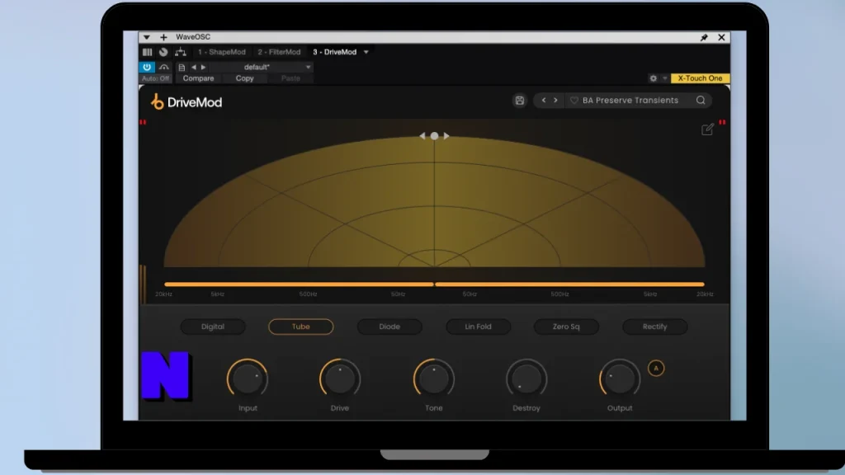This screenshot has height=475, width=845.
Task: Click the sidechain curve icon
Action: (x=164, y=68)
